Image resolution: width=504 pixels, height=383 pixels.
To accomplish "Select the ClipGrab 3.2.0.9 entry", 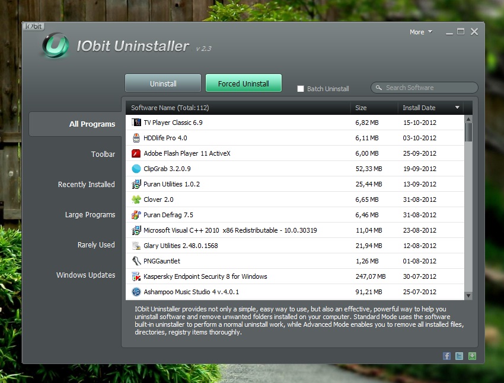I will click(x=295, y=168).
